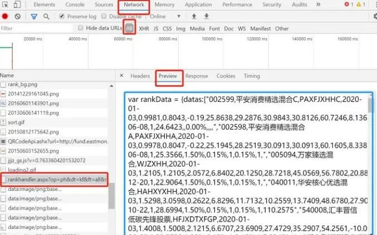Click the yellow warning count indicator
The height and width of the screenshot is (235, 377).
pyautogui.click(x=361, y=4)
